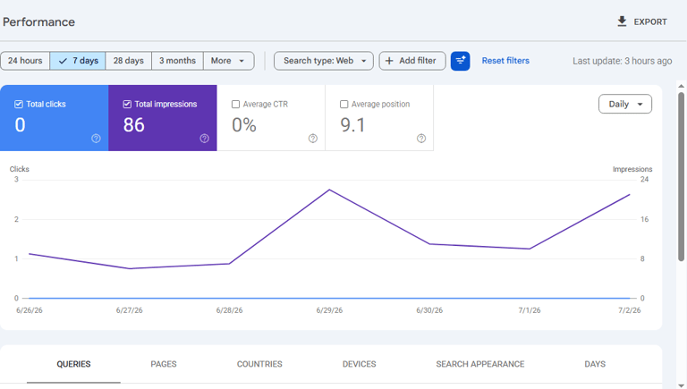Click the Total impressions value 86
687x389 pixels.
133,125
